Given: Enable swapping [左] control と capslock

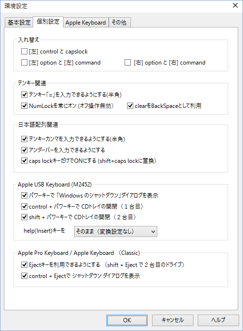Looking at the screenshot, I should click(x=24, y=52).
